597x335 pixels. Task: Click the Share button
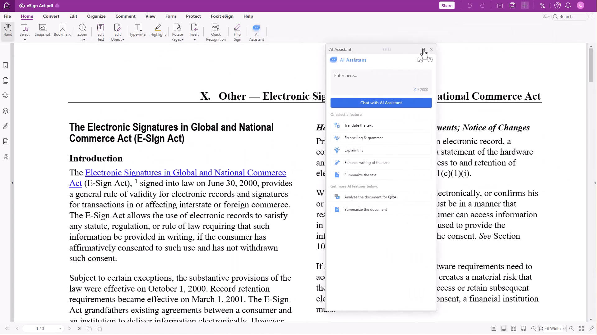447,6
